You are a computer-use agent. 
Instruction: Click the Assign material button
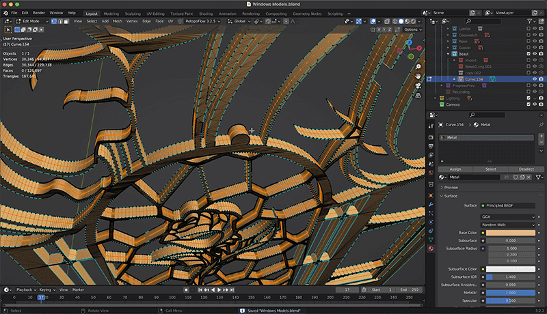tap(455, 169)
